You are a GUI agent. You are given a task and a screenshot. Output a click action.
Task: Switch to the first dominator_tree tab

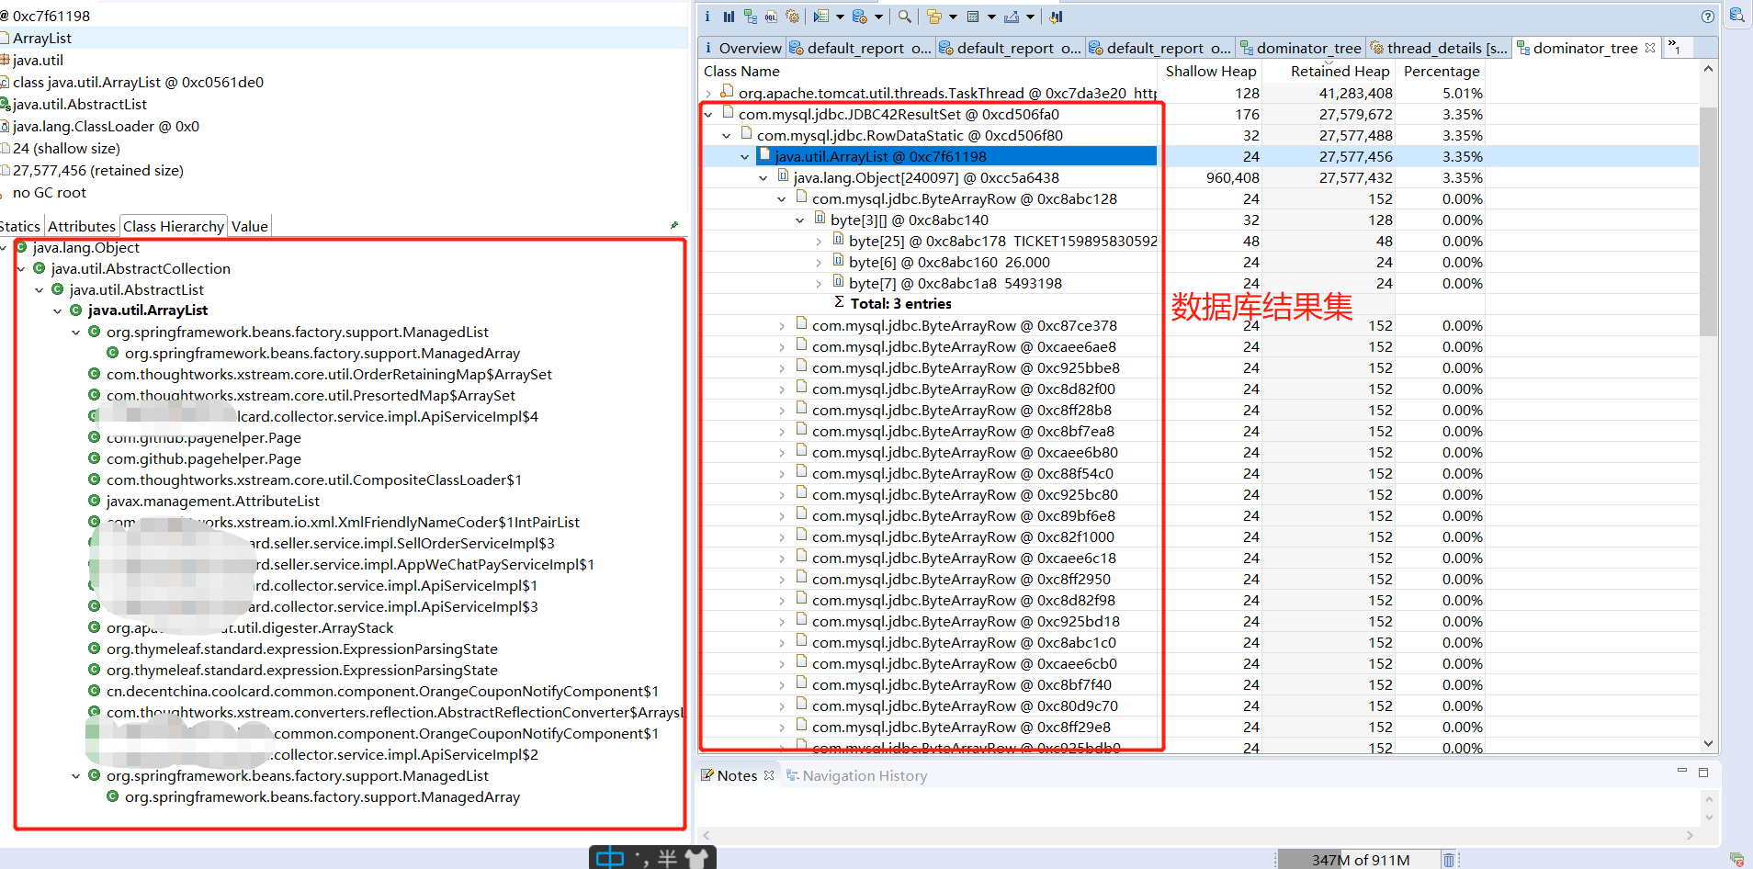(x=1300, y=48)
